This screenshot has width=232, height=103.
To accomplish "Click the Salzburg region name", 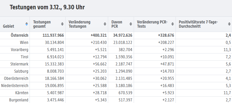I will (21, 71).
